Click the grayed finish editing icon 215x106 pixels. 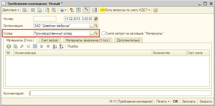pos(35,47)
